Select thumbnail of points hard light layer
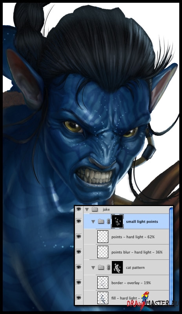Image resolution: width=182 pixels, height=314 pixels. point(103,237)
